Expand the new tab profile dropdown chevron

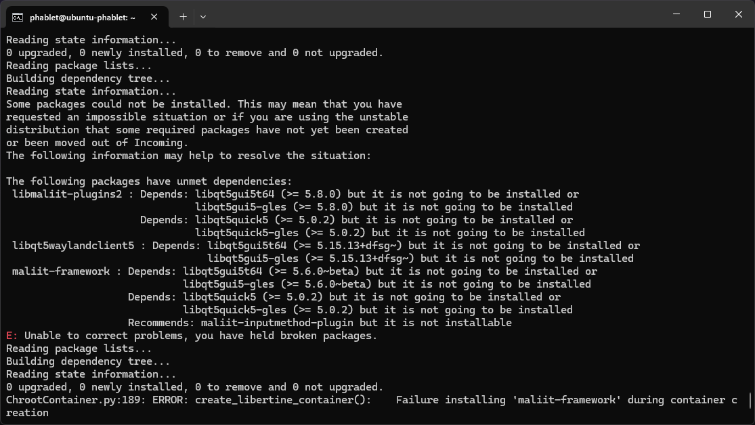tap(203, 17)
